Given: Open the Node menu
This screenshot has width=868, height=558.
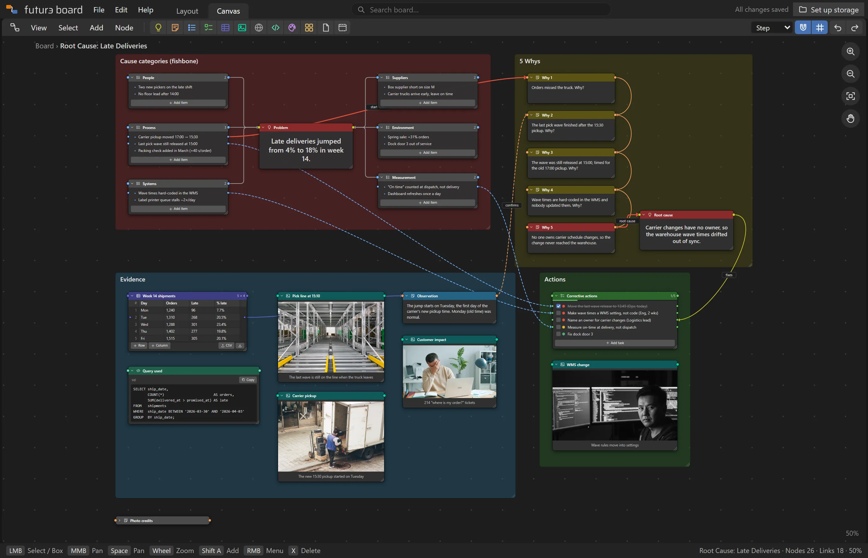Looking at the screenshot, I should (124, 28).
